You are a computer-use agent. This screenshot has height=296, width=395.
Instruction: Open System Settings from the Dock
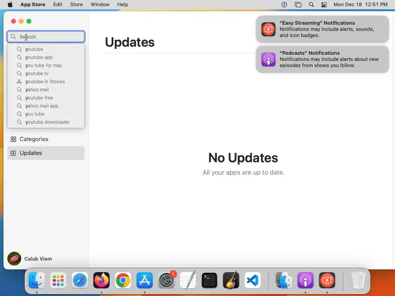pyautogui.click(x=166, y=280)
